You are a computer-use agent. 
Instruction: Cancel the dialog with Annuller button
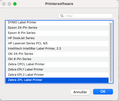pos(80,92)
